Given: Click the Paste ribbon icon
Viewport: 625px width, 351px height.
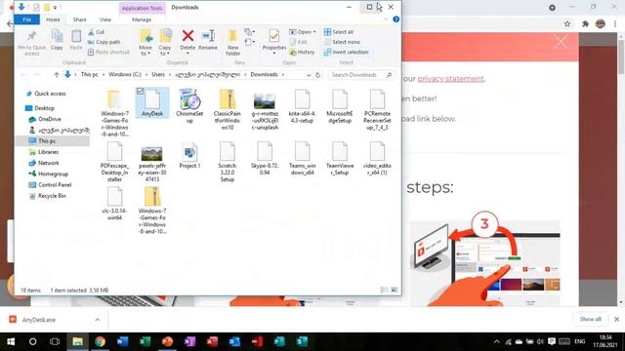Looking at the screenshot, I should pyautogui.click(x=76, y=40).
